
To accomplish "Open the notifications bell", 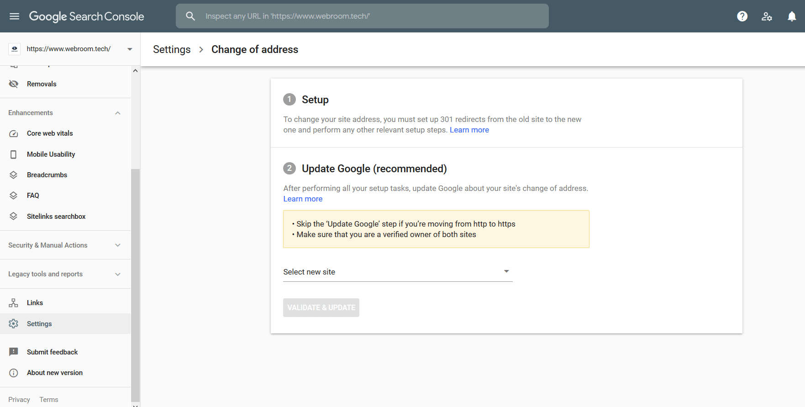I will pyautogui.click(x=792, y=16).
